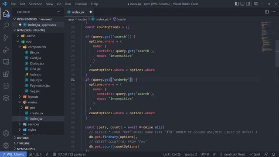Click the unsaved dot on index.jsx tab

91,12
